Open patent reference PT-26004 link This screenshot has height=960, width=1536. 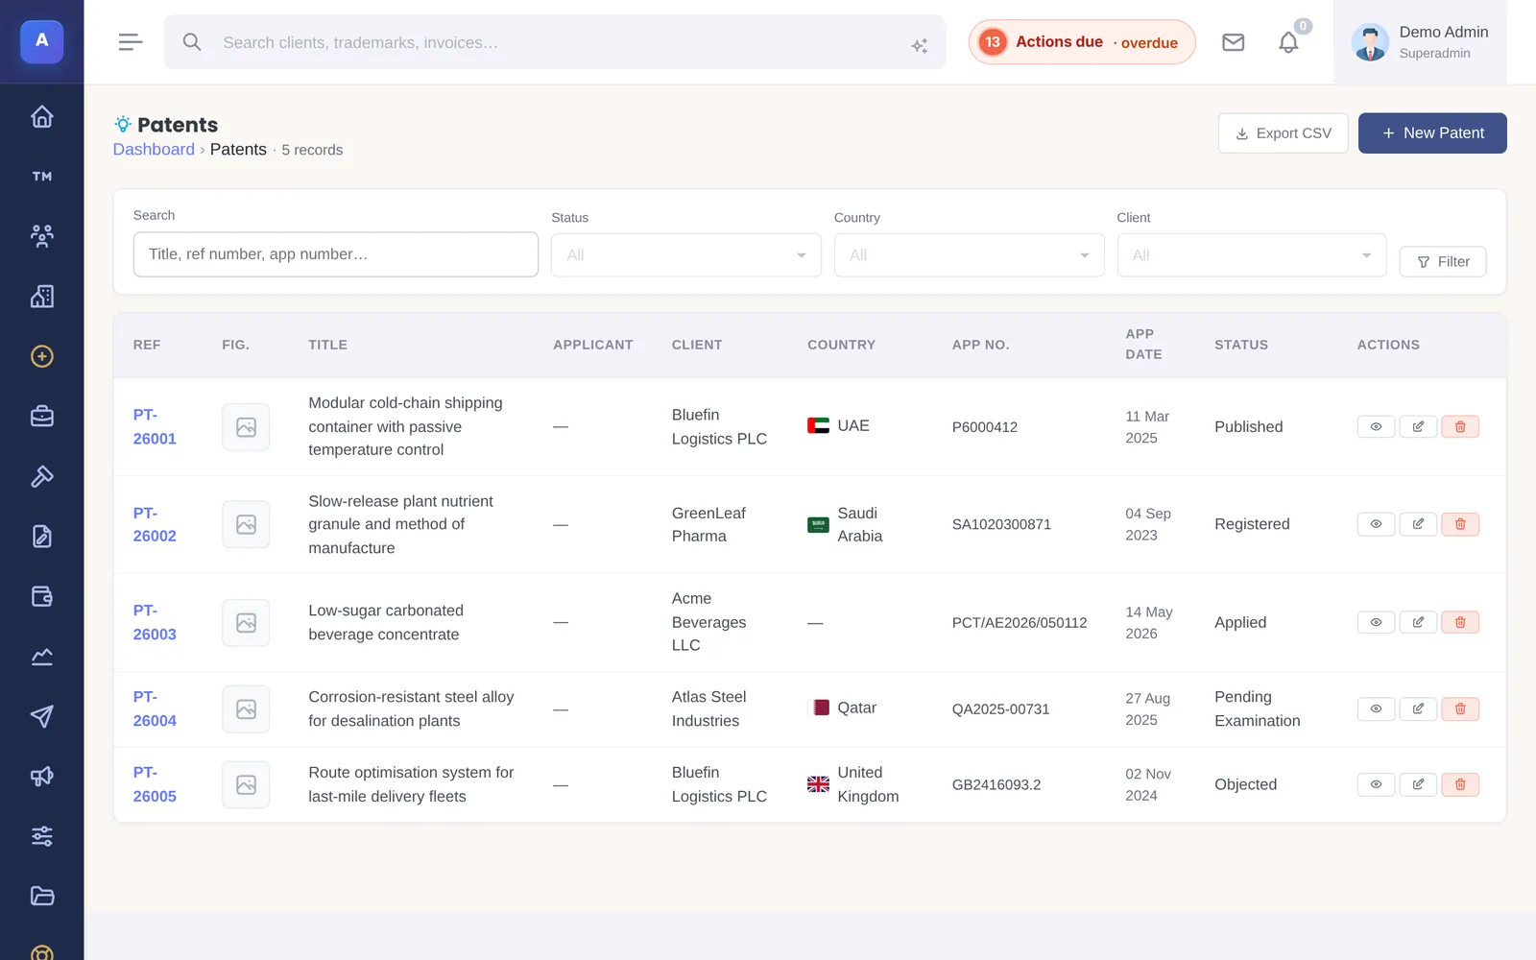(x=155, y=708)
